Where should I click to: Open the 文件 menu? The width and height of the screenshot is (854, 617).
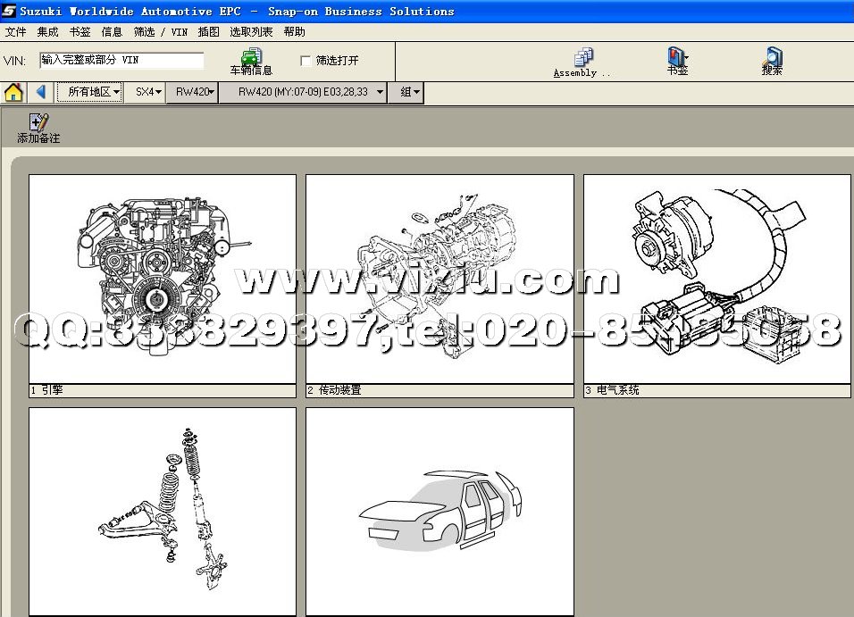pyautogui.click(x=15, y=32)
